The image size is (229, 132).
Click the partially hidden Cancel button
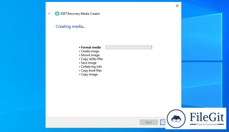163,122
